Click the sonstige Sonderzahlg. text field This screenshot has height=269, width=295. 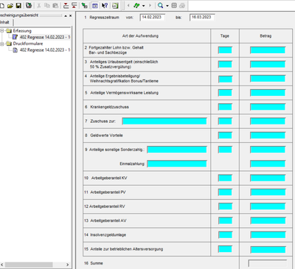pyautogui.click(x=177, y=150)
